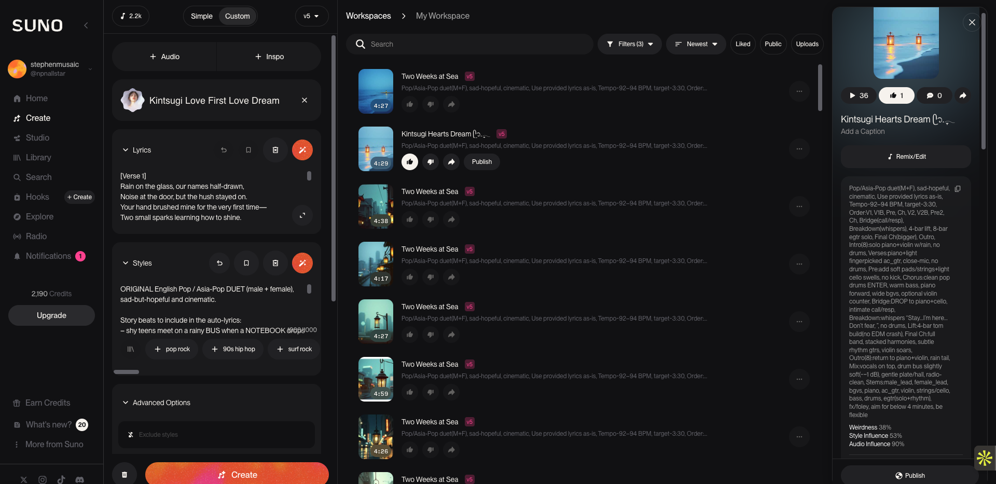
Task: Click the Exclude styles input field
Action: point(216,435)
